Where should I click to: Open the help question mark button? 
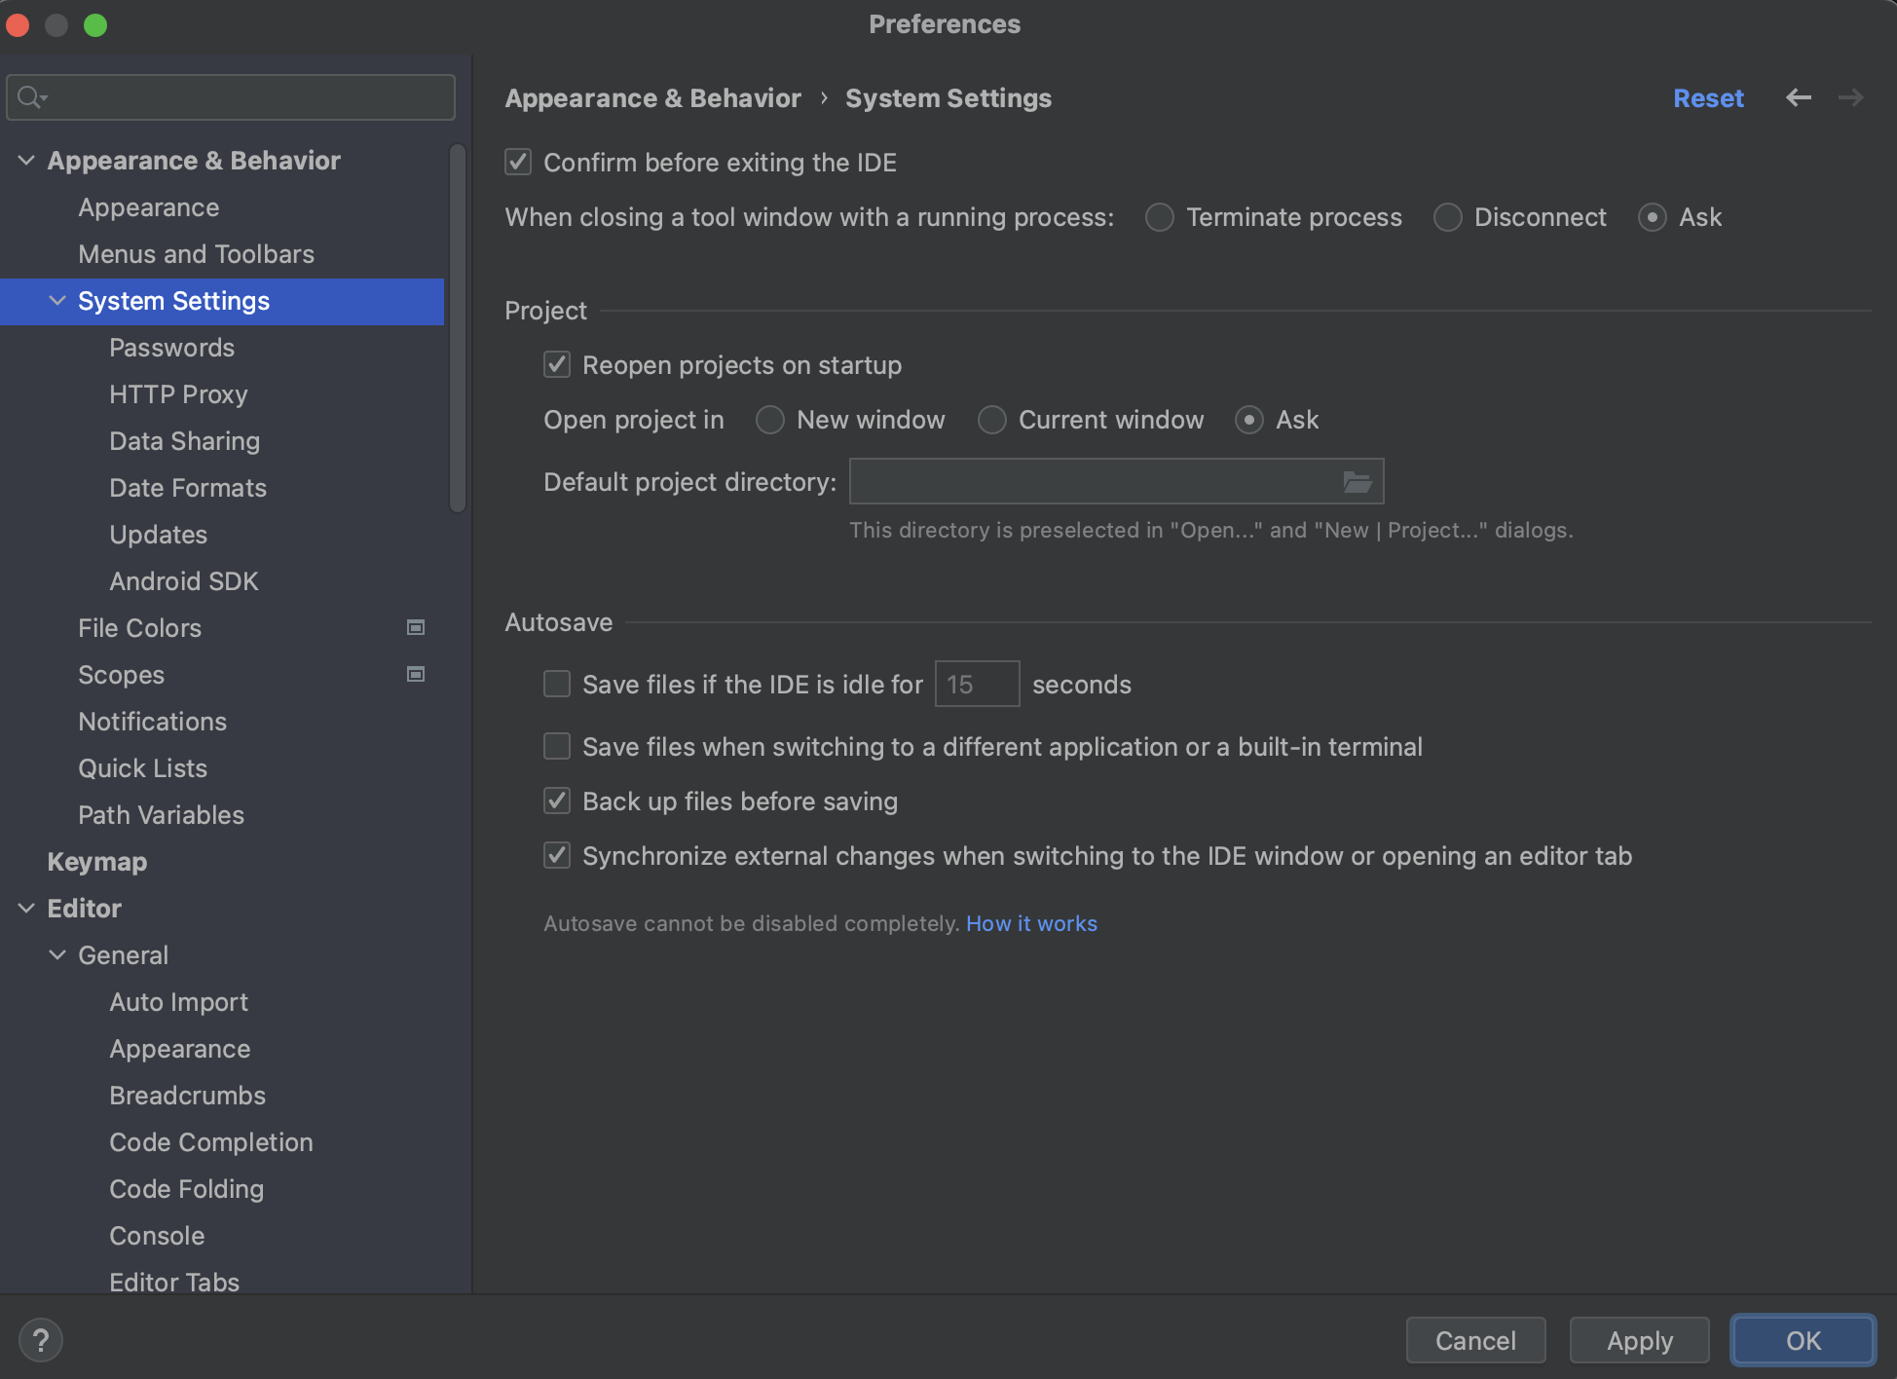click(x=41, y=1340)
